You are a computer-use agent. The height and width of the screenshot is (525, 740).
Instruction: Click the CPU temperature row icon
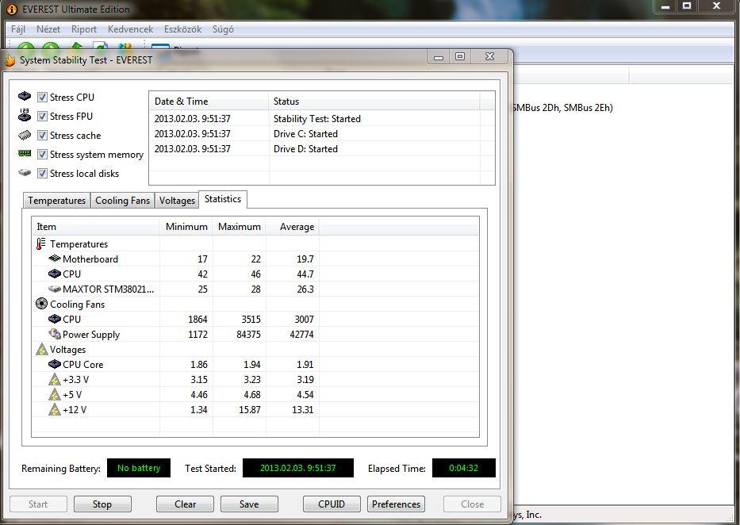[55, 274]
